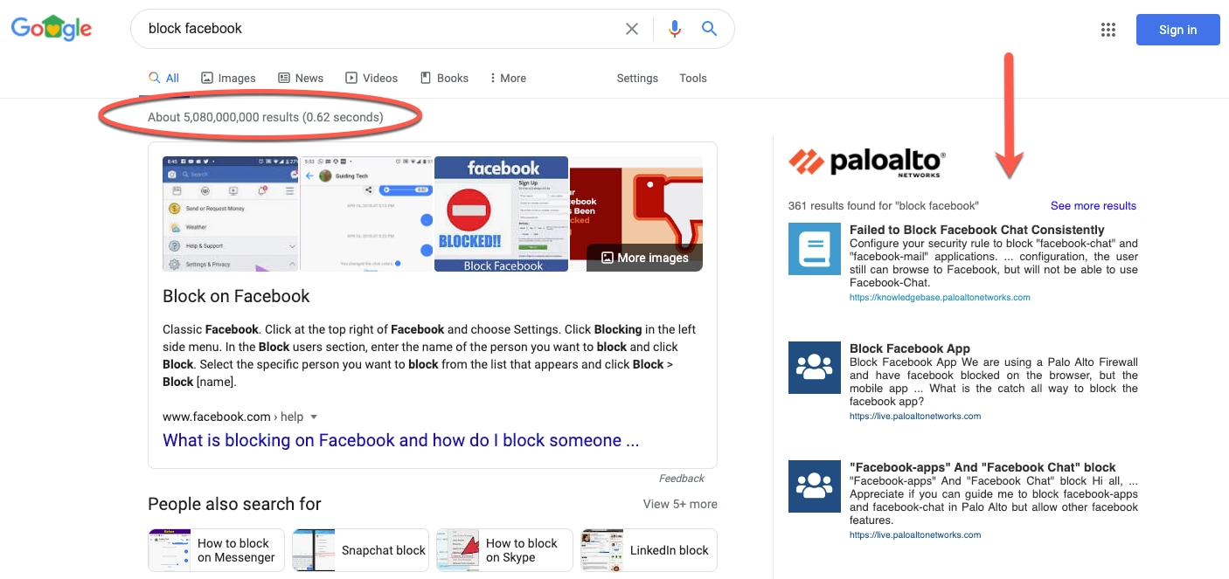Open search Tools

tap(693, 78)
